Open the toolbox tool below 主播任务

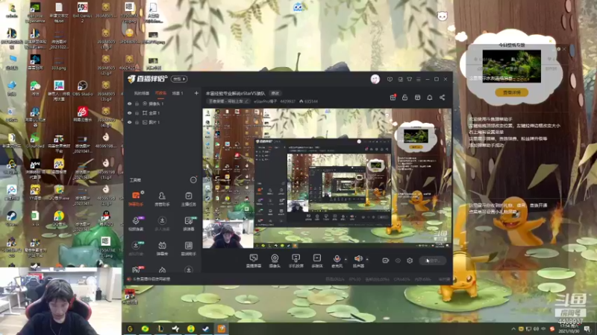point(189,223)
